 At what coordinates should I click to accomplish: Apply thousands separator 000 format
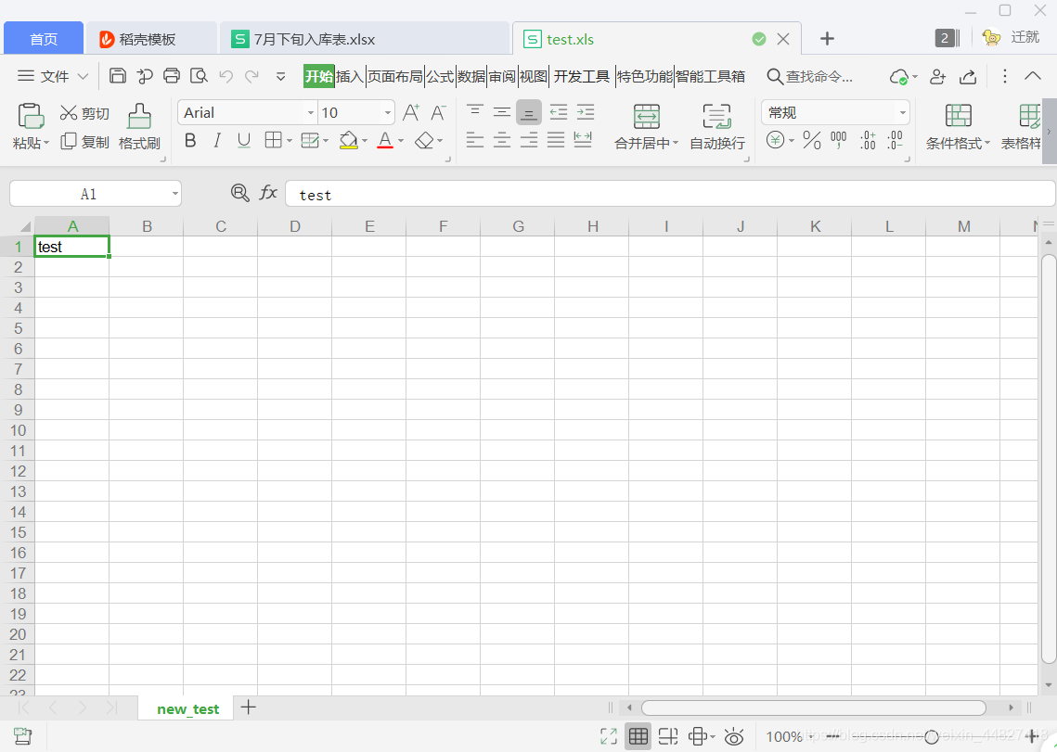(x=839, y=140)
